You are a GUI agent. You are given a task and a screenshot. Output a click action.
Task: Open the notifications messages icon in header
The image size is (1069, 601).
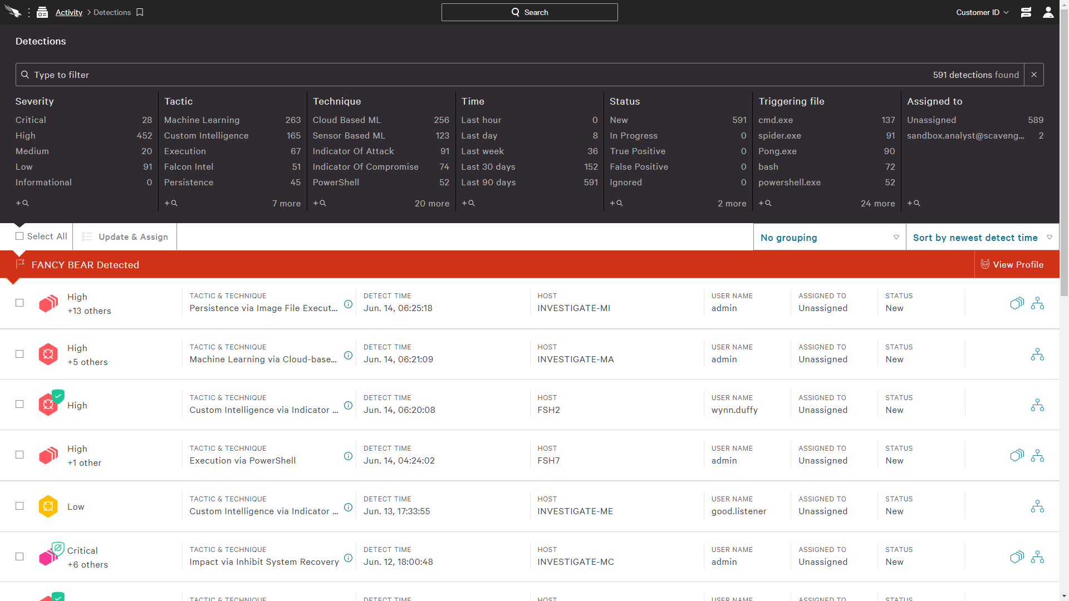(1026, 12)
